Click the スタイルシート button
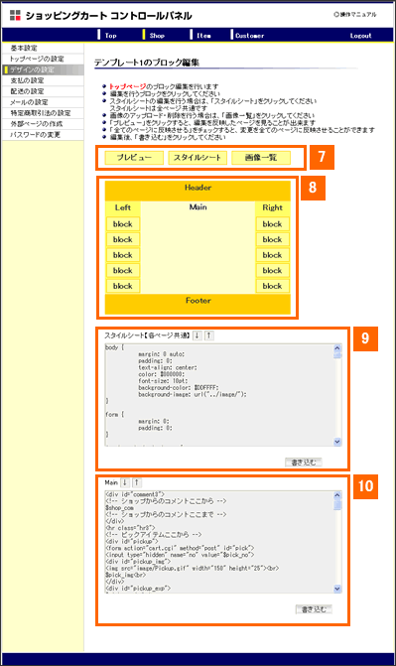 point(198,158)
